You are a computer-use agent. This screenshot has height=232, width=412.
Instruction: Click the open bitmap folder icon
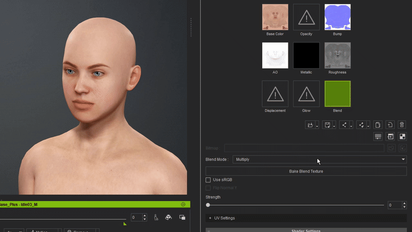pyautogui.click(x=391, y=148)
